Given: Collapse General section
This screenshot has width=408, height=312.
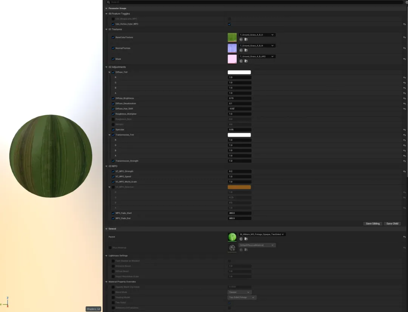Looking at the screenshot, I should coord(107,229).
